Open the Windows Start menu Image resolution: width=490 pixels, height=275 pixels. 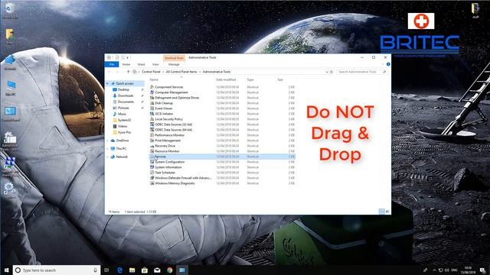[6, 270]
